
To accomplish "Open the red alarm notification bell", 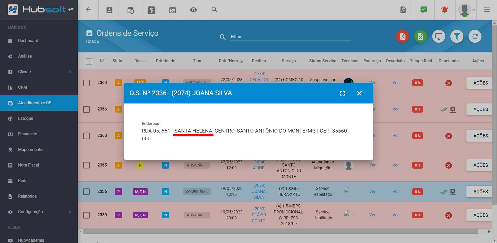I will point(445,10).
